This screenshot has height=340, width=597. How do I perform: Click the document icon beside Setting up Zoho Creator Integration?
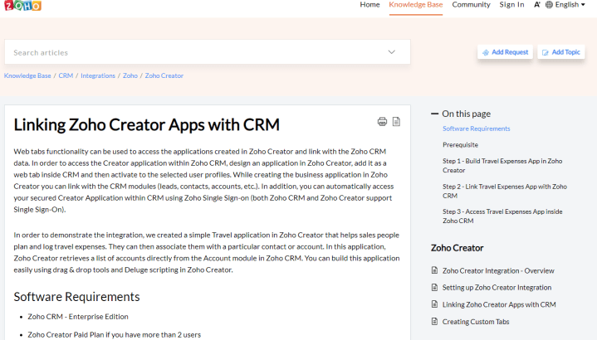(x=434, y=287)
